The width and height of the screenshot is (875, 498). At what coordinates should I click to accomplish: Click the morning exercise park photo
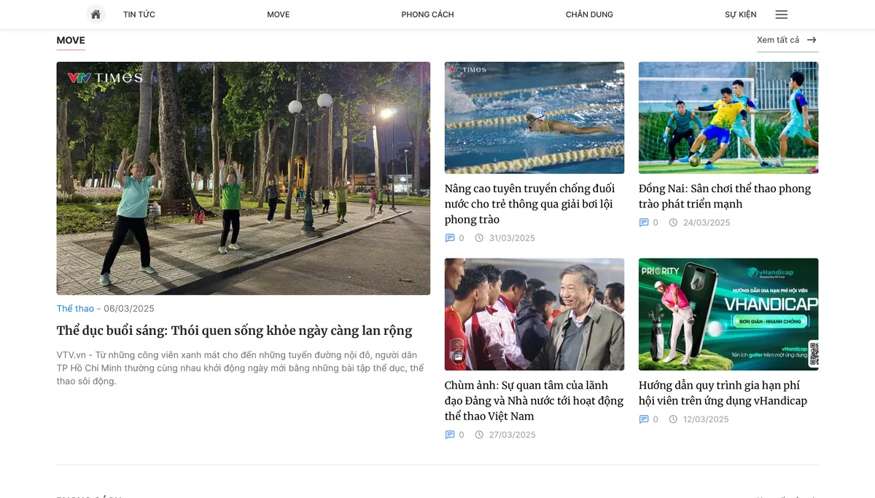click(x=244, y=178)
